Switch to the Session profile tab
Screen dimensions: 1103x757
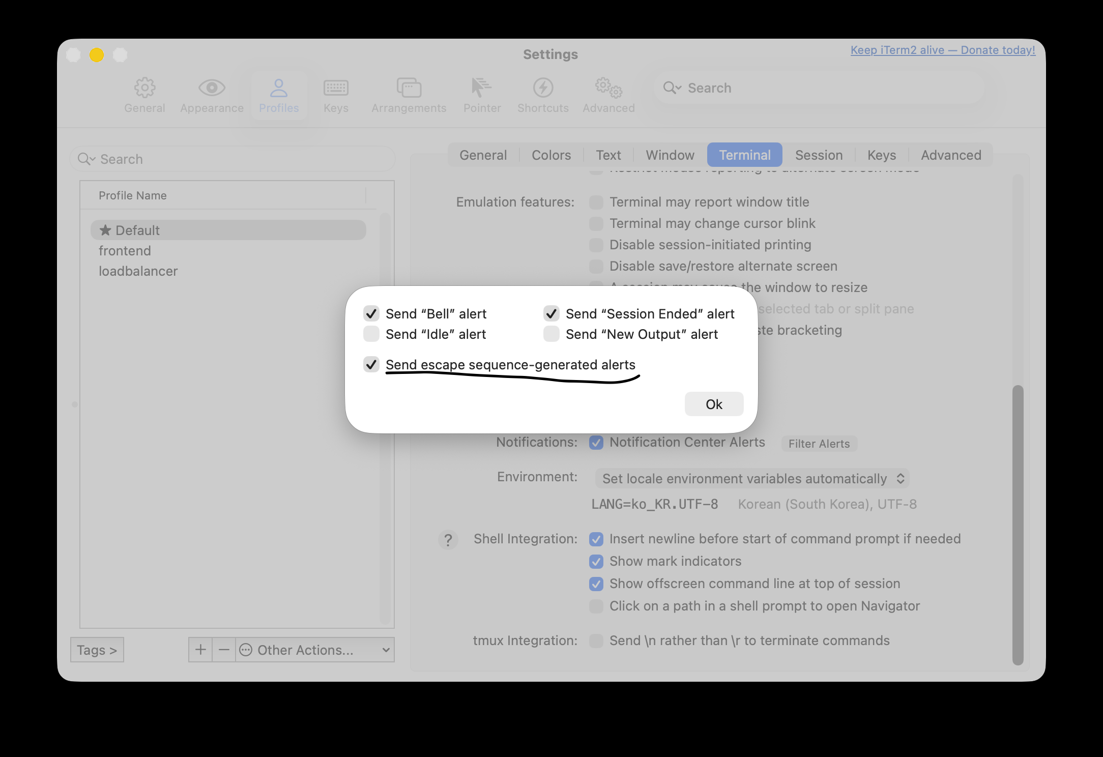819,155
